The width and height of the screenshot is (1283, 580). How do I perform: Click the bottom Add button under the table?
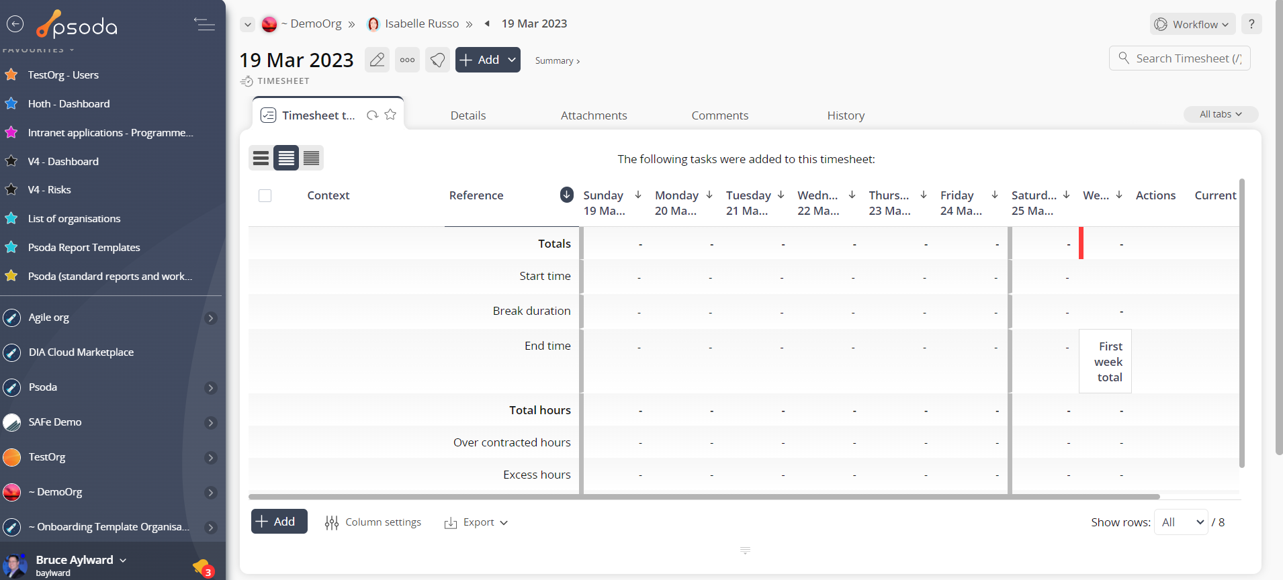tap(279, 522)
